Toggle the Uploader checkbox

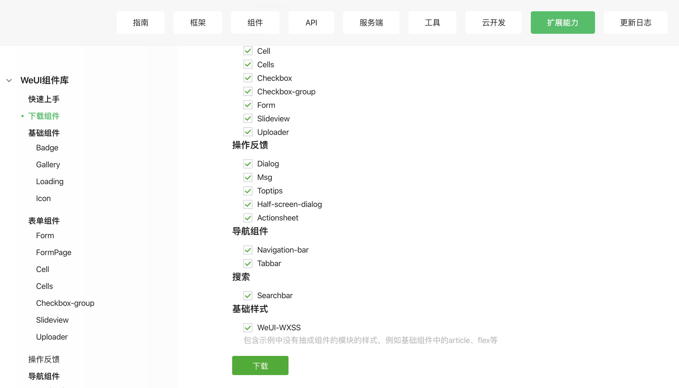(x=248, y=132)
